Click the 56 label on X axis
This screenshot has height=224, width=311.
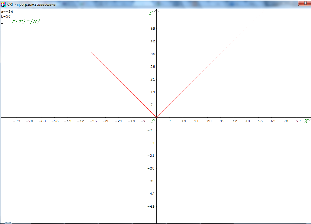coord(260,121)
